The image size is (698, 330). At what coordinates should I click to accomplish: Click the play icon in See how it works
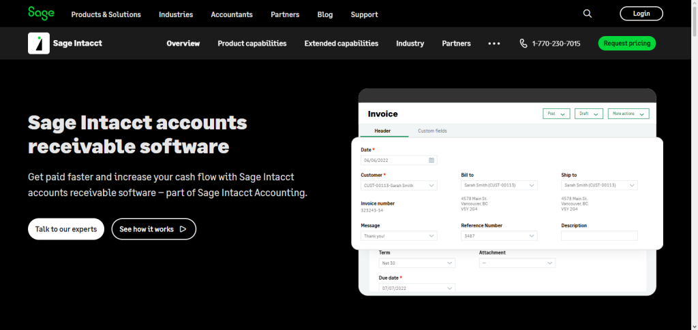pyautogui.click(x=183, y=229)
